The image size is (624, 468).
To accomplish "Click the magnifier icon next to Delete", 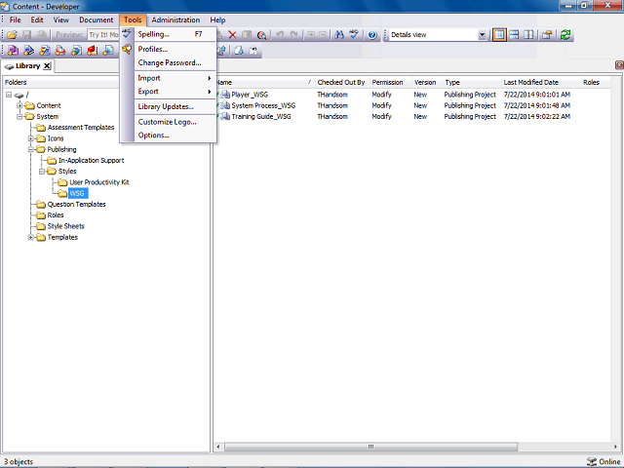I will [261, 35].
